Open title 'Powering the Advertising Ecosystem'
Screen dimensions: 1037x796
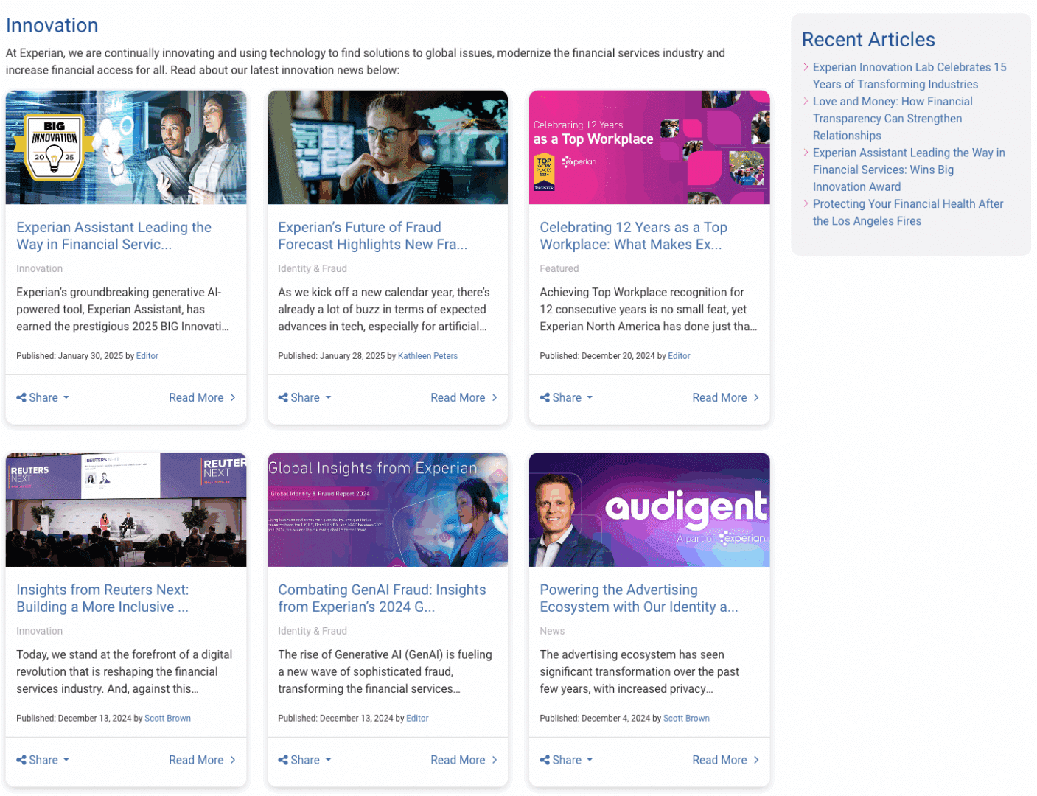click(x=638, y=598)
